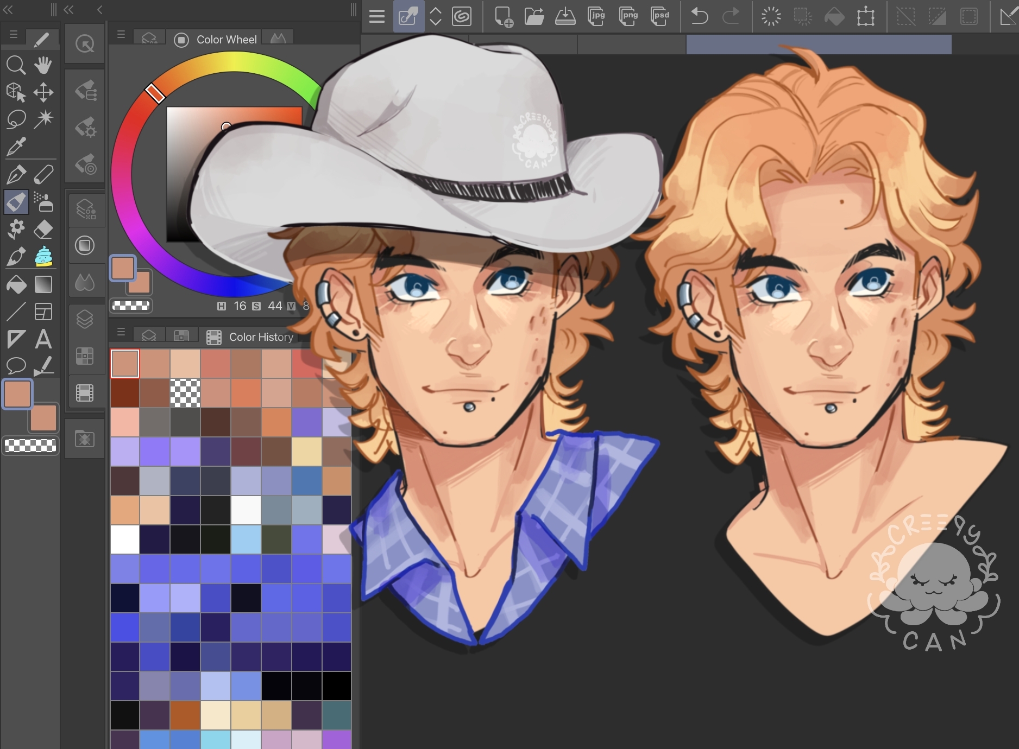1019x749 pixels.
Task: Open the Color History palette menu
Action: click(121, 332)
